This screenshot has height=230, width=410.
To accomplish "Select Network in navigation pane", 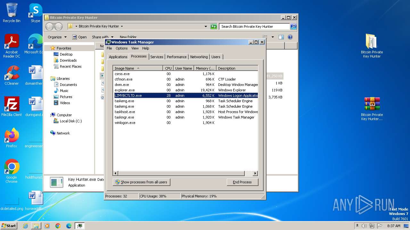I will [63, 133].
